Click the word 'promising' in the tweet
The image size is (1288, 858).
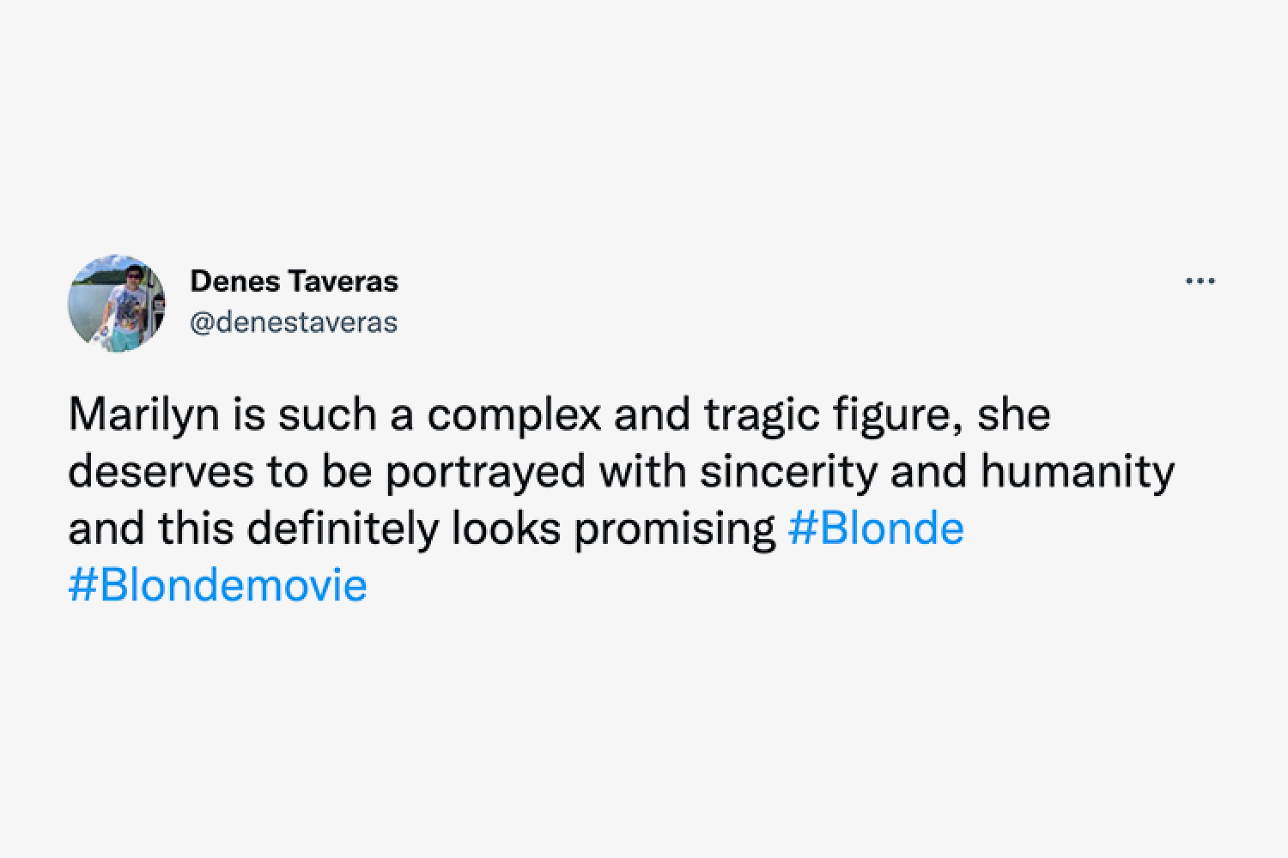(x=675, y=530)
